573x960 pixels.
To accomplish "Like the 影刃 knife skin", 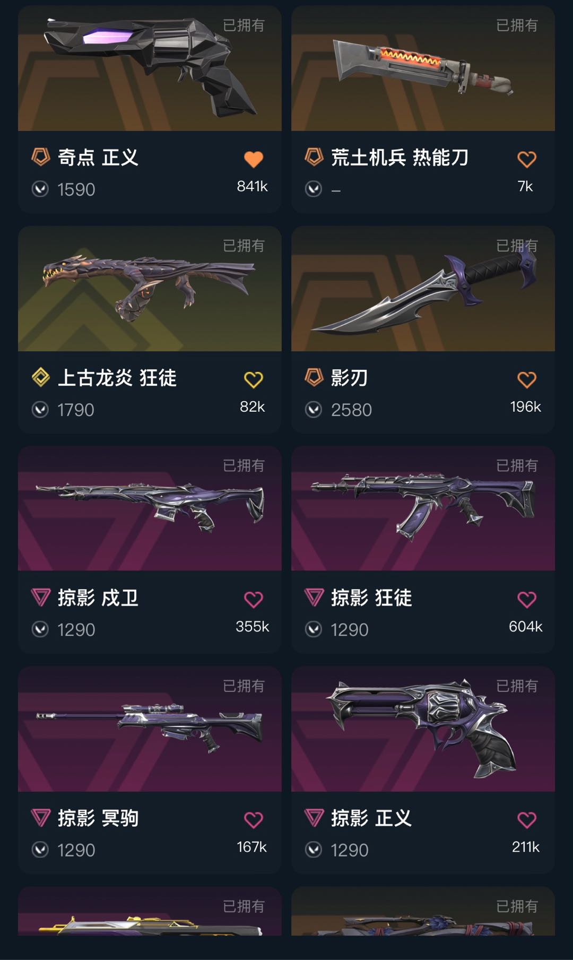I will click(527, 379).
